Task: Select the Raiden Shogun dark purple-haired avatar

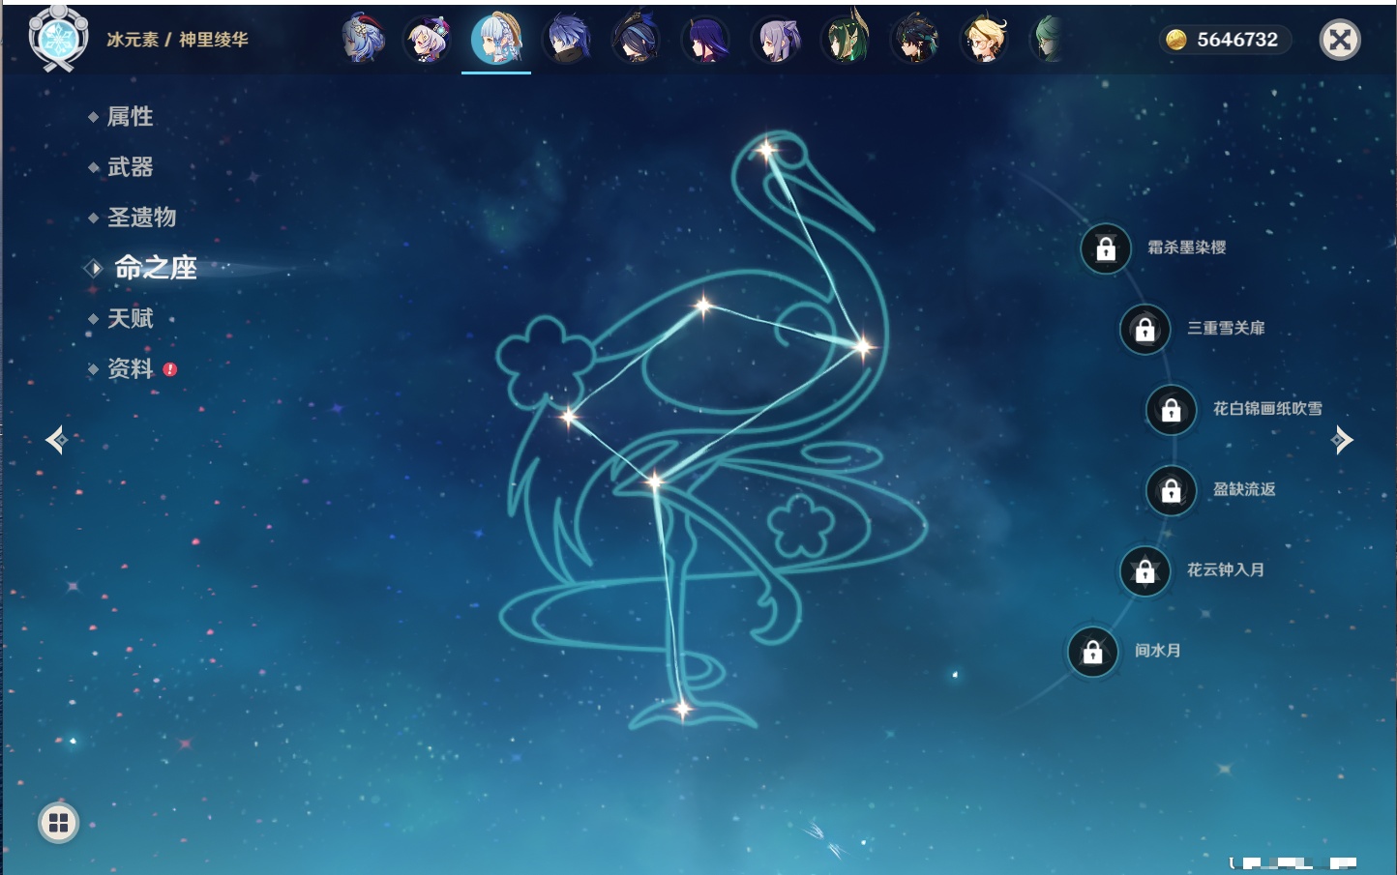Action: [x=705, y=40]
